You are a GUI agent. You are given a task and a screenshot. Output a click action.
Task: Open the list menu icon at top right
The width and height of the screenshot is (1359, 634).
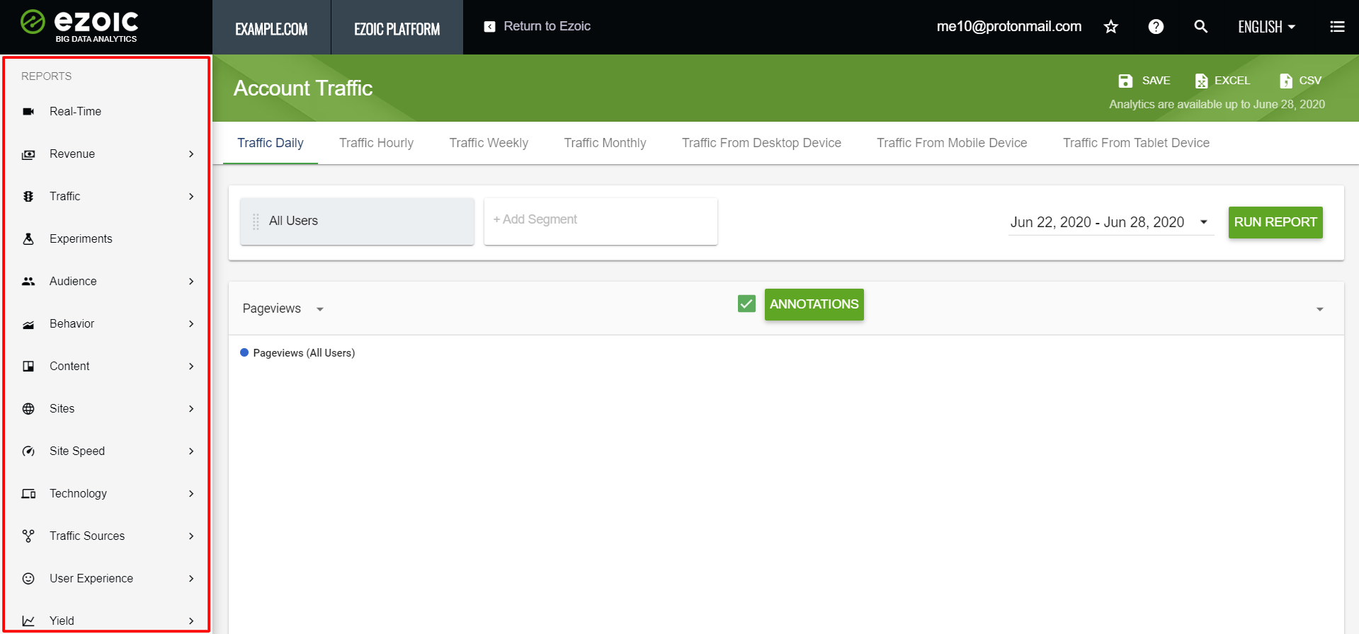(x=1337, y=27)
